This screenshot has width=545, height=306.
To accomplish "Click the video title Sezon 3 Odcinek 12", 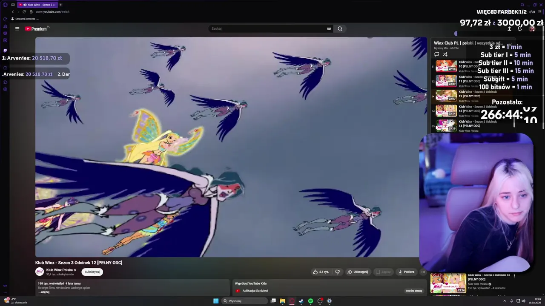I will [79, 263].
